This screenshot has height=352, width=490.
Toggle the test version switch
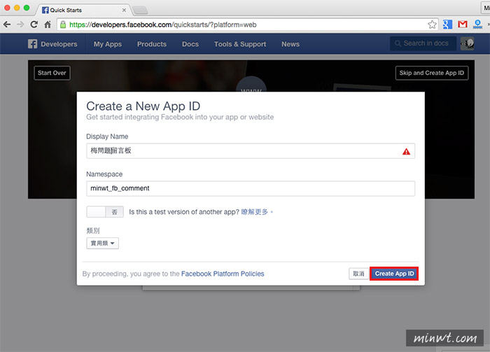105,212
